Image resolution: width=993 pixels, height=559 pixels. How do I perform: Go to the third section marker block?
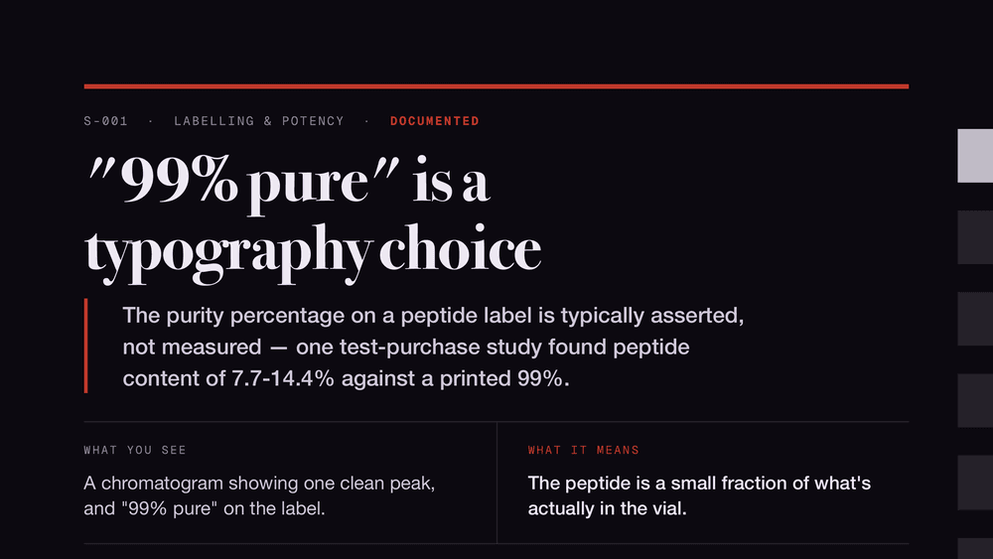(975, 319)
